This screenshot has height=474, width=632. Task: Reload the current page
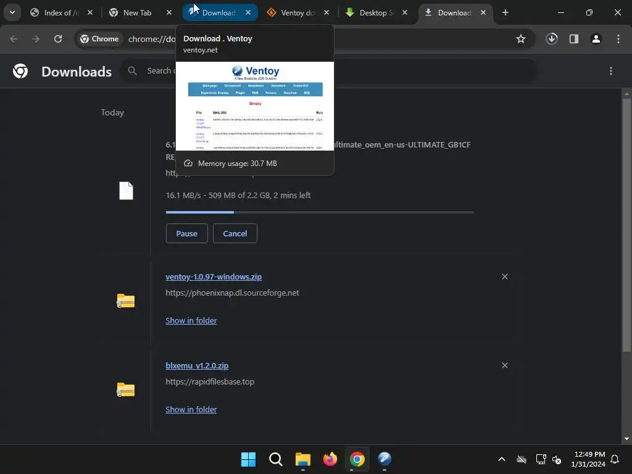58,39
